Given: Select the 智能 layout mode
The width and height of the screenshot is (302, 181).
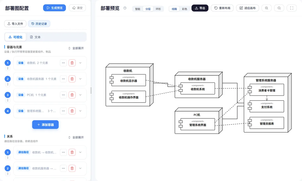Looking at the screenshot, I should click(138, 9).
